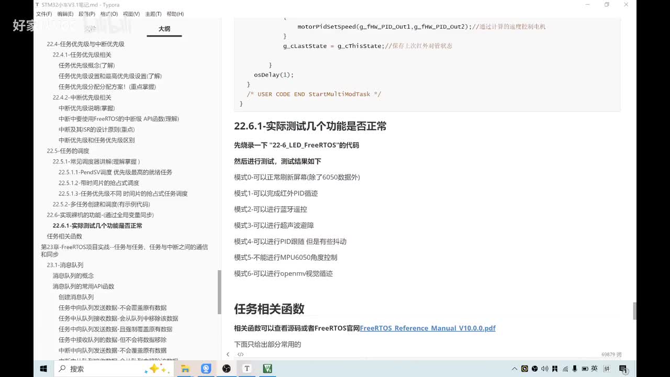This screenshot has width=670, height=377.
Task: Select 任务优先级分配方案！(重点掌握) entry
Action: pyautogui.click(x=107, y=87)
